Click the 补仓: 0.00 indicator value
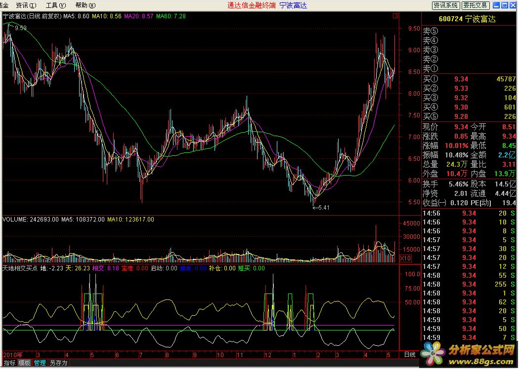The height and width of the screenshot is (369, 519). click(x=222, y=268)
